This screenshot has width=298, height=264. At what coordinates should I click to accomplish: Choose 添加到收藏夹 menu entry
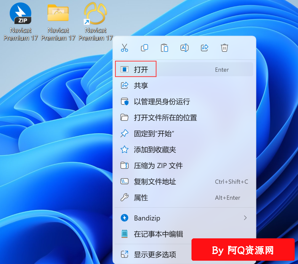pyautogui.click(x=184, y=150)
